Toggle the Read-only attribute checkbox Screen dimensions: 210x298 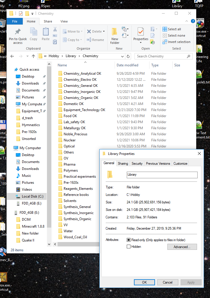(x=129, y=240)
